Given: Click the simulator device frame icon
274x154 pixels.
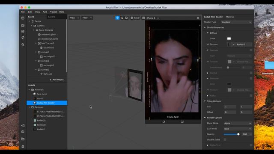Looking at the screenshot, I should click(143, 18).
